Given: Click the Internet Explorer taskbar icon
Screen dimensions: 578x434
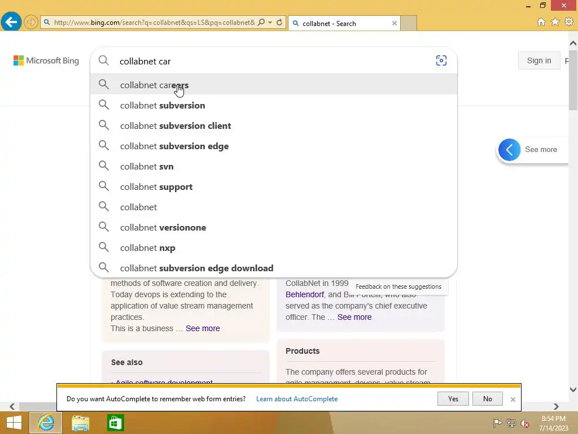Looking at the screenshot, I should (x=46, y=423).
